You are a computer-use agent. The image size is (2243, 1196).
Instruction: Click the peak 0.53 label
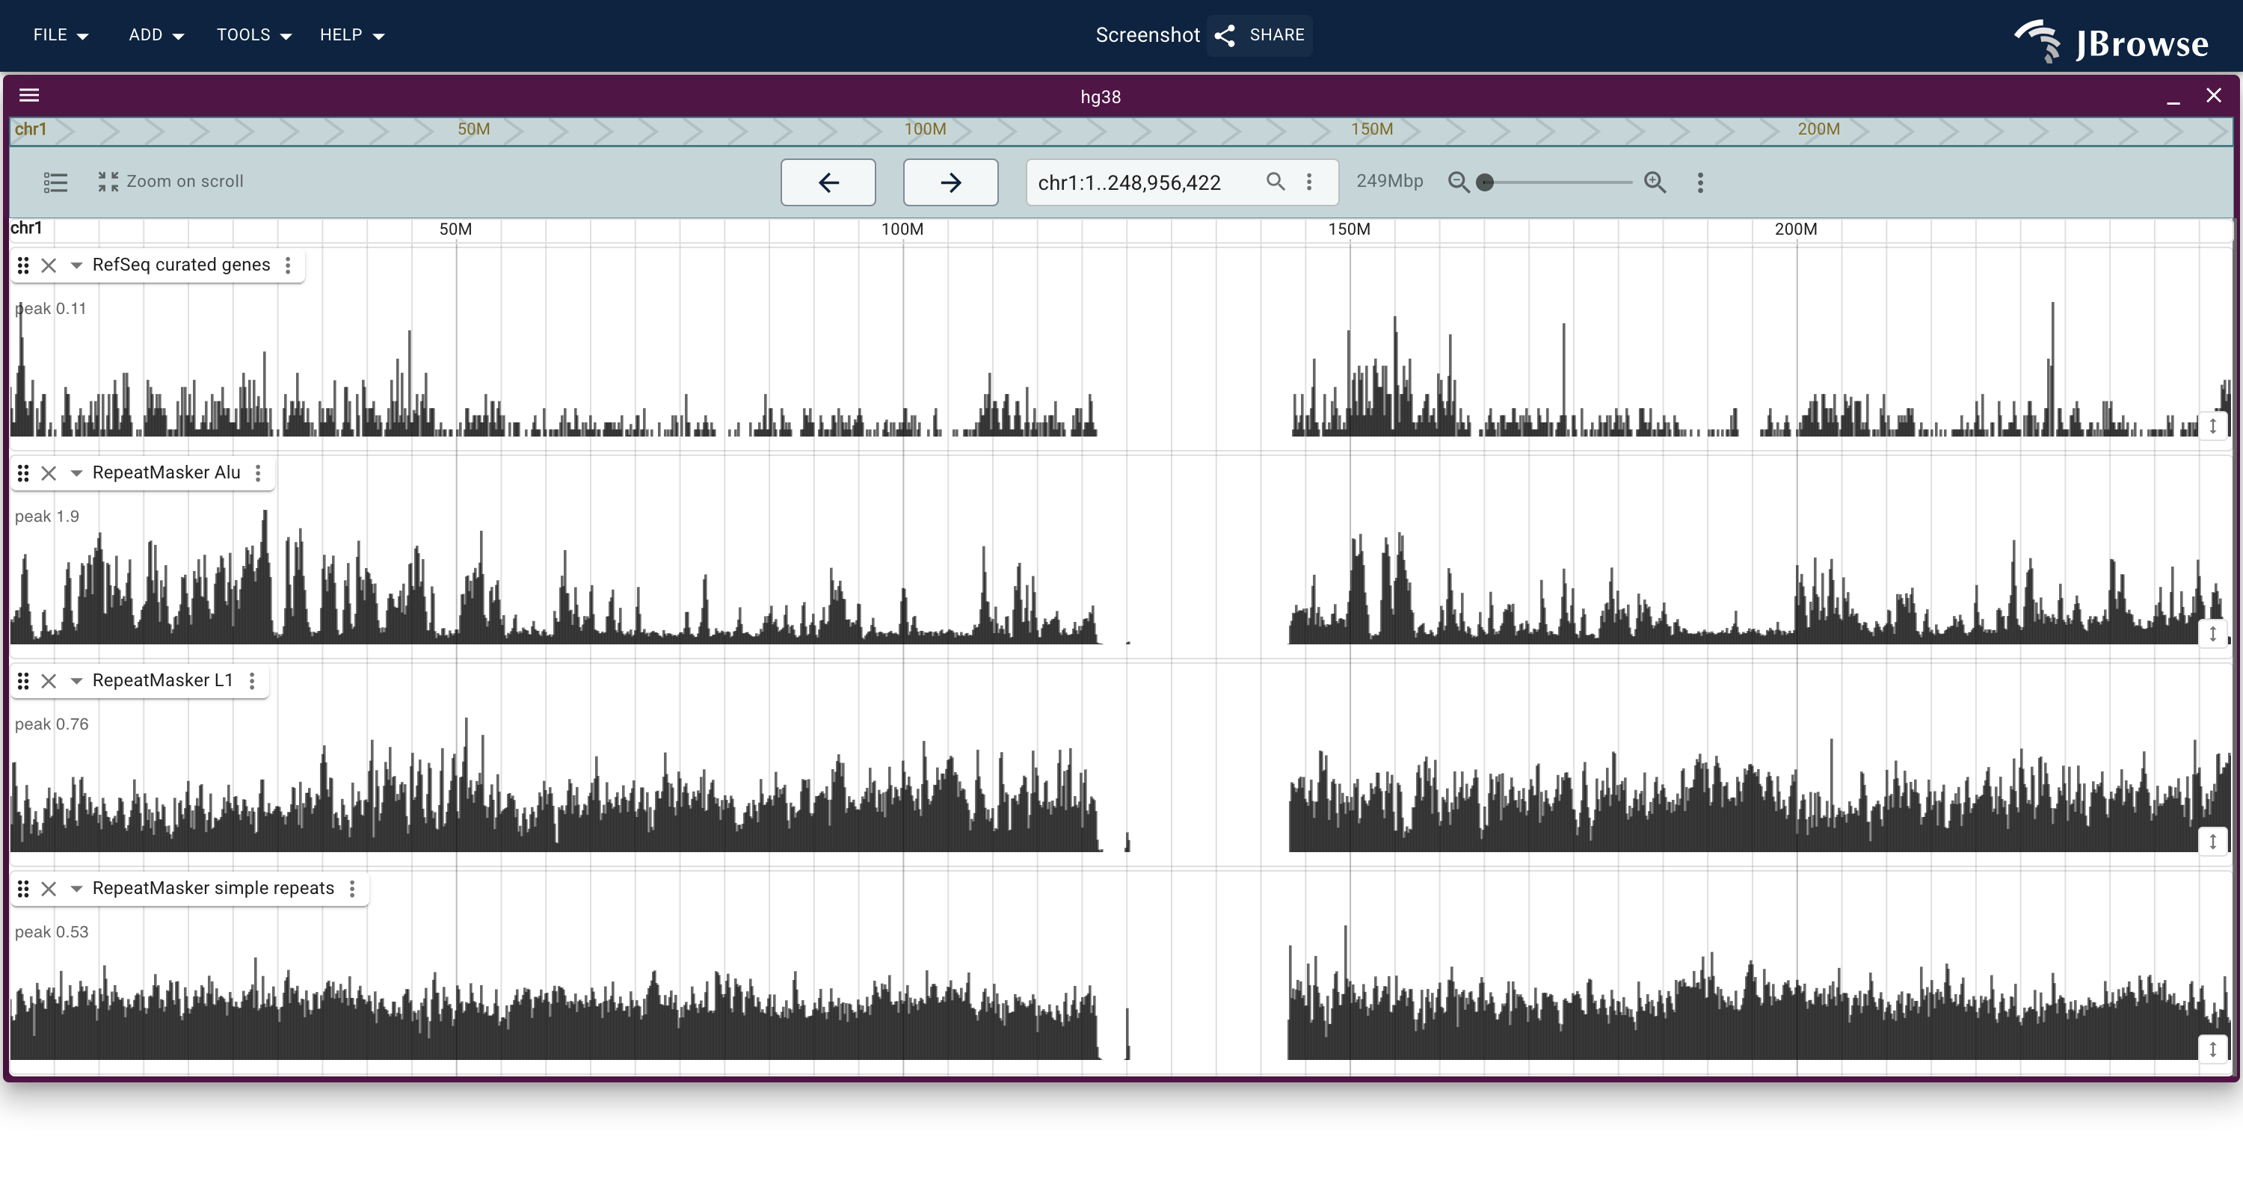(x=52, y=932)
